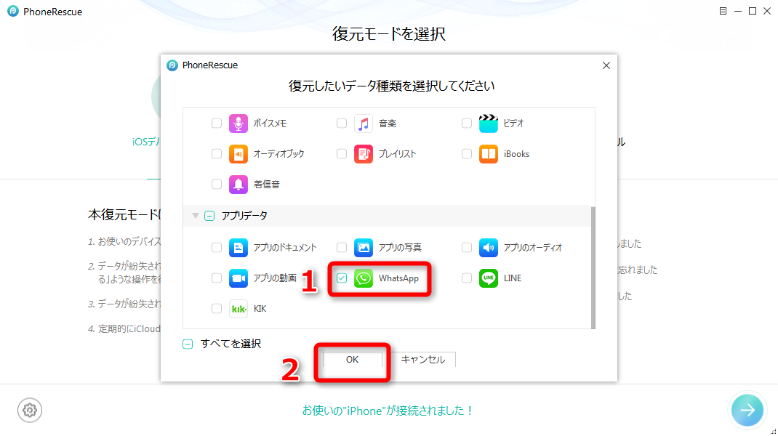Check the App Photos (アプリの写真) checkbox

click(341, 247)
